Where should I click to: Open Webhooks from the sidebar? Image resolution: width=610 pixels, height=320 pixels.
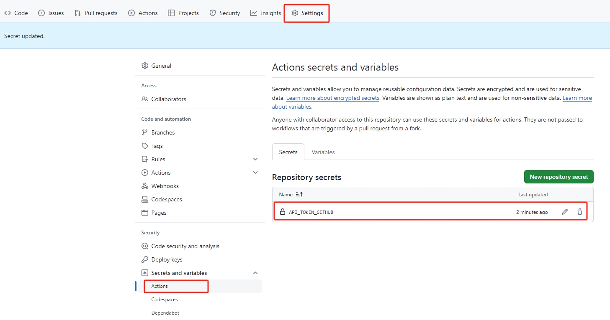pyautogui.click(x=165, y=186)
